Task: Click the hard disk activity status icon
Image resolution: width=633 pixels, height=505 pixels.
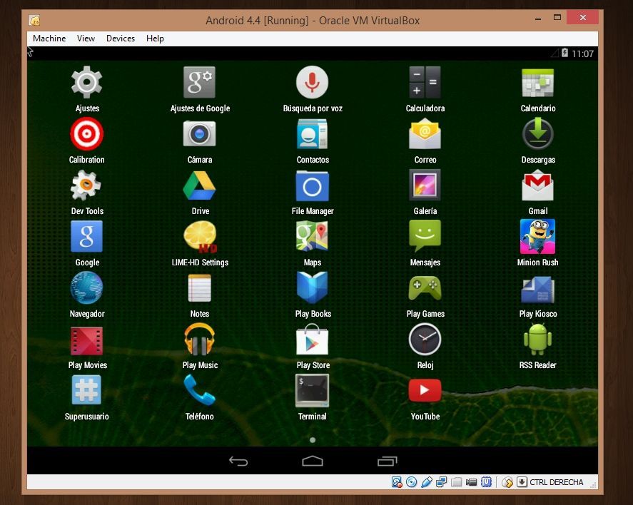Action: (x=397, y=482)
